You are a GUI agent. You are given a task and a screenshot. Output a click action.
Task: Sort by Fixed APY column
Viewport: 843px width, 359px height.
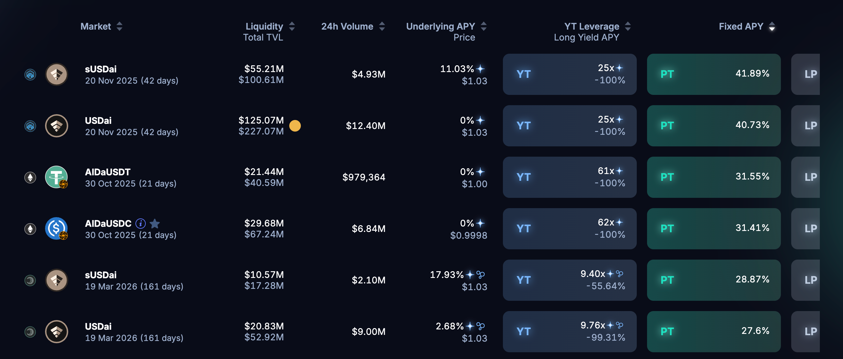click(x=772, y=26)
